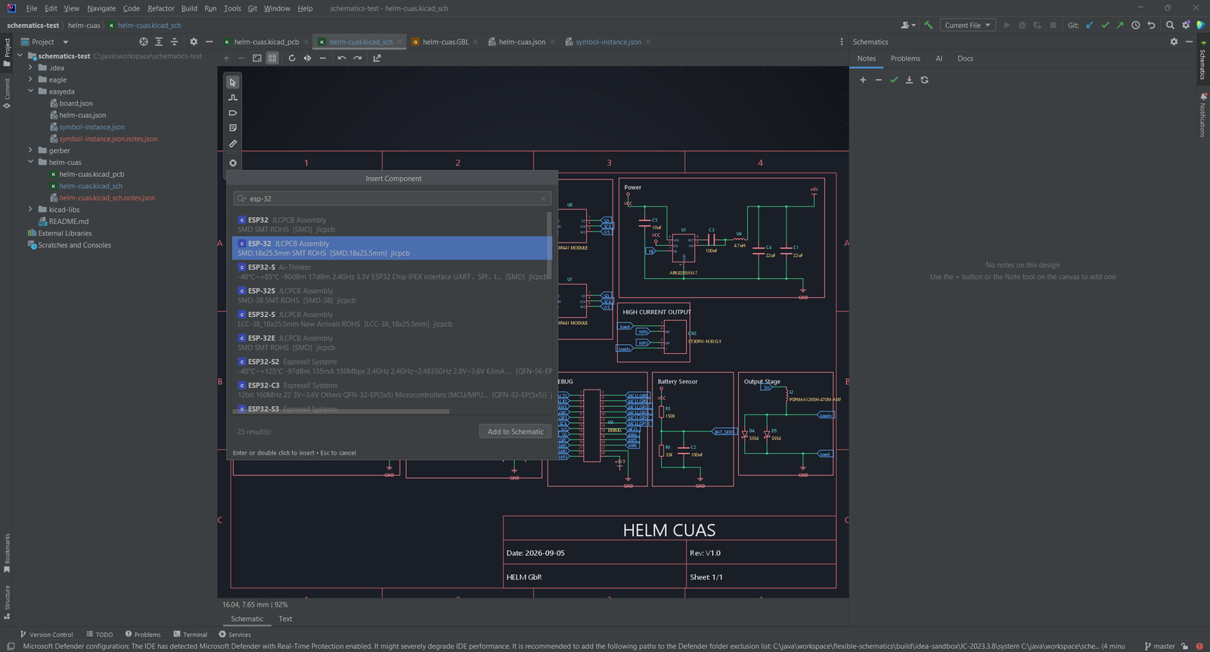Open the Problems tab in Schematics panel
Image resolution: width=1210 pixels, height=652 pixels.
tap(905, 59)
